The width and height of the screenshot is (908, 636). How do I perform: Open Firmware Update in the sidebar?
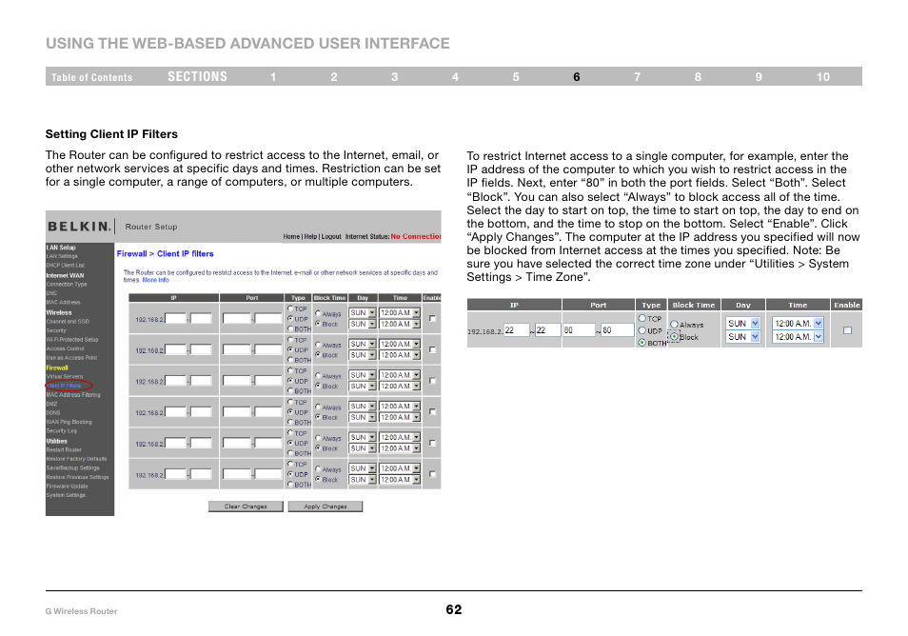click(68, 486)
